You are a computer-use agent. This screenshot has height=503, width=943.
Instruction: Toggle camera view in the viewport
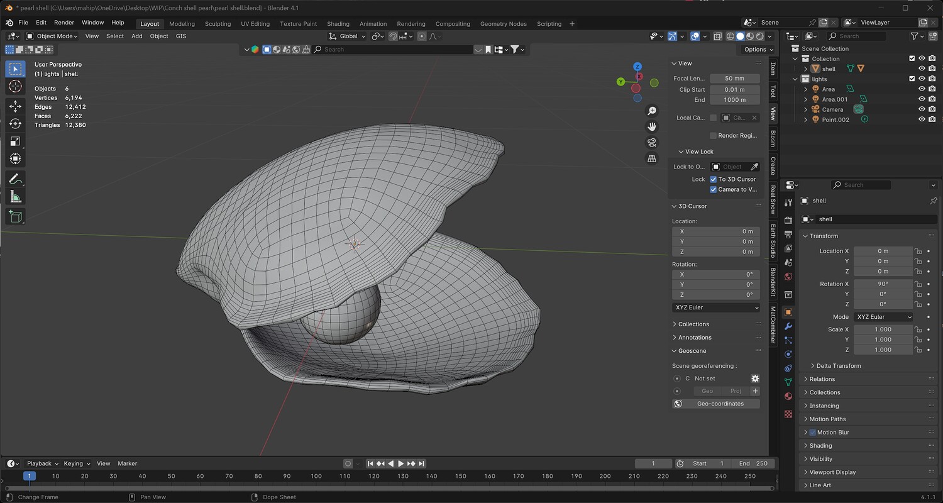[x=652, y=143]
